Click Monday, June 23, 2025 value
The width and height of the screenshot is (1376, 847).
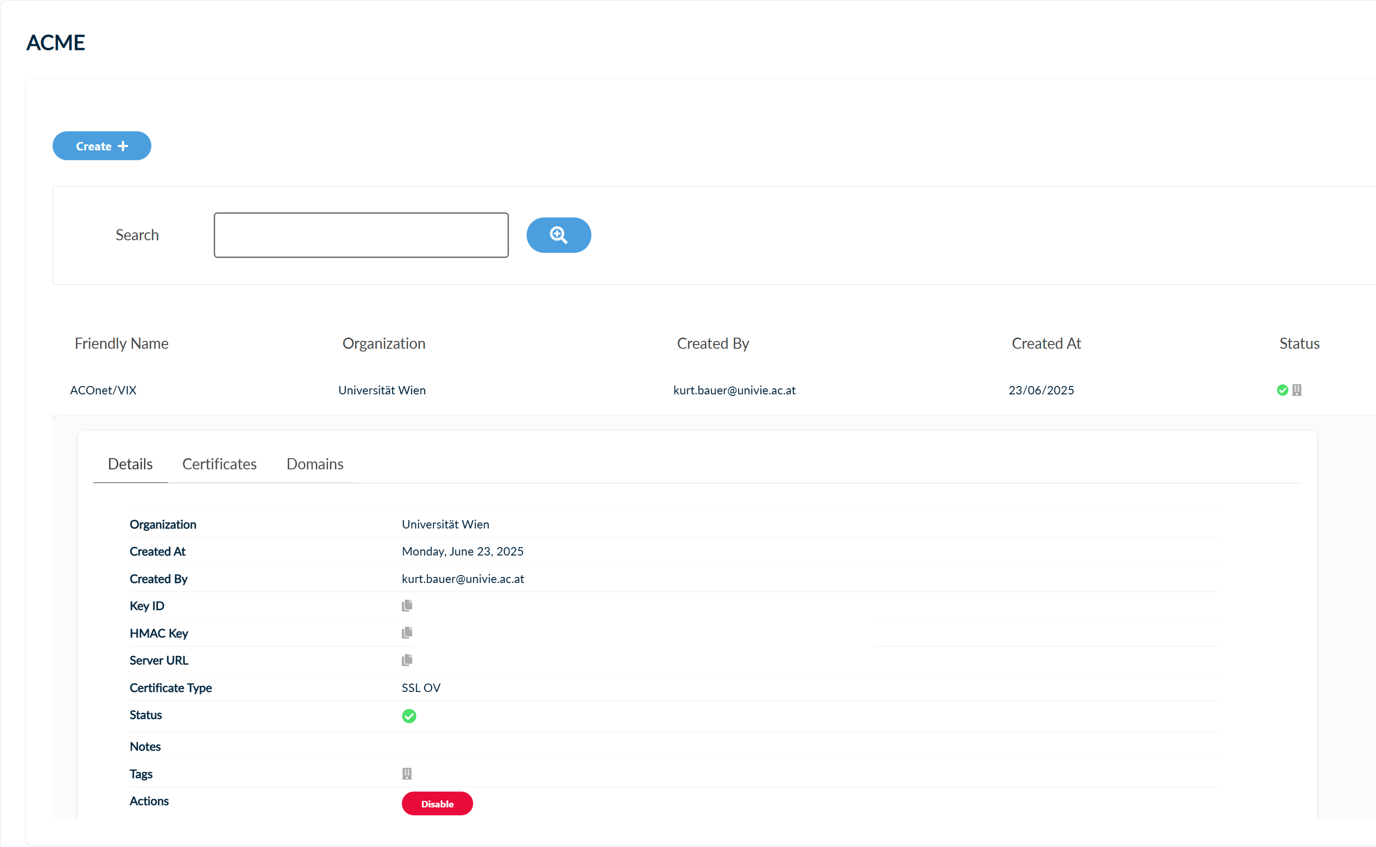click(462, 551)
